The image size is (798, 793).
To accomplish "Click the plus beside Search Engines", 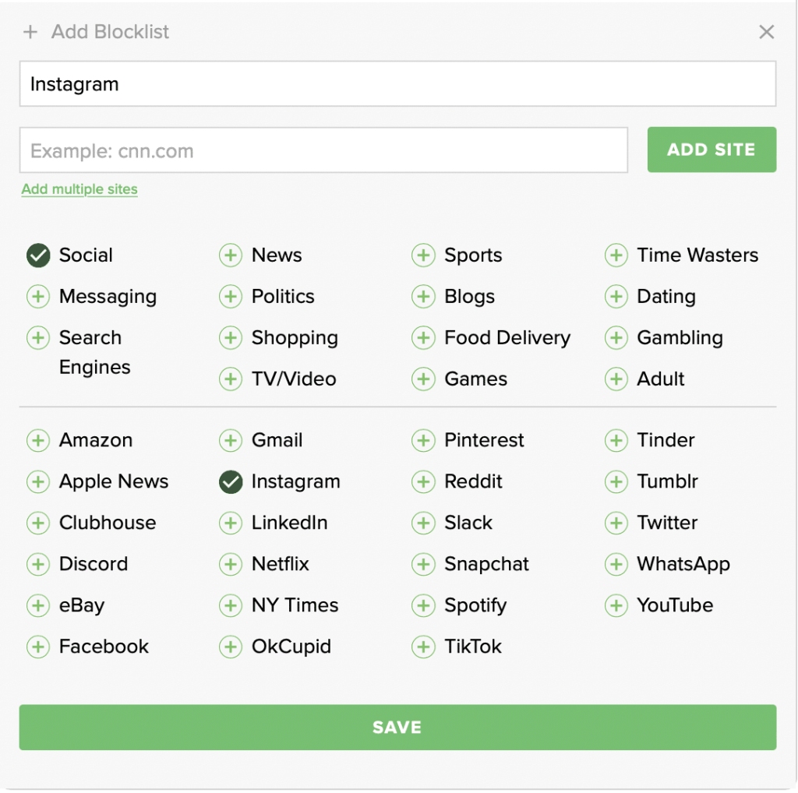I will 38,338.
